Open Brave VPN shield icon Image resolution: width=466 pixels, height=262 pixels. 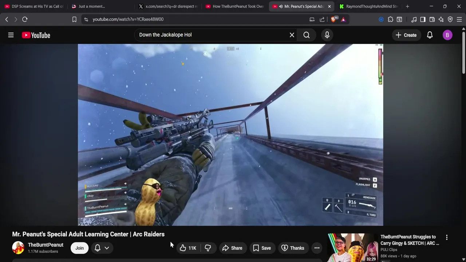coord(450,19)
